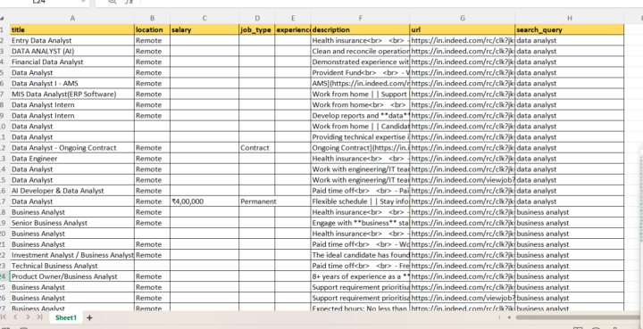This screenshot has height=329, width=643.
Task: Select the 'salary' header cell
Action: (205, 29)
